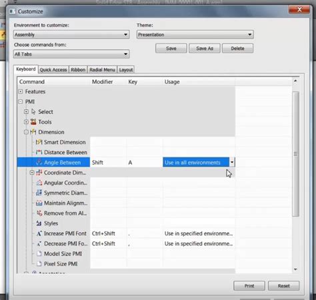Click the Save button
Screen dimensions: 316x300
coord(171,48)
